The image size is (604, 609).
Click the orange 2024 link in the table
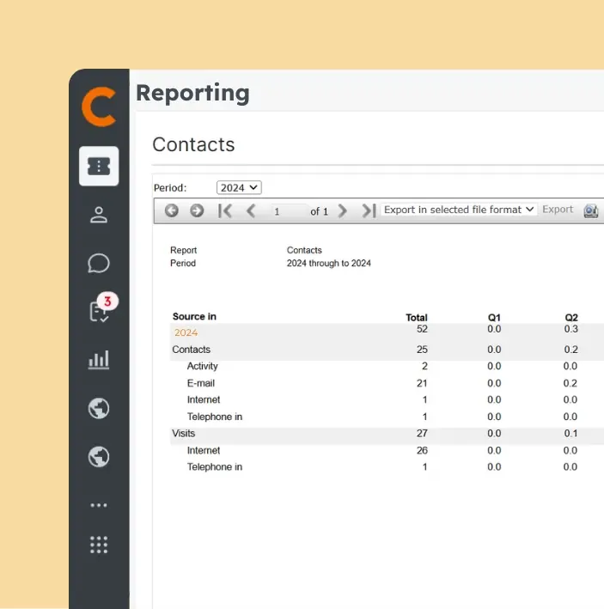(186, 332)
